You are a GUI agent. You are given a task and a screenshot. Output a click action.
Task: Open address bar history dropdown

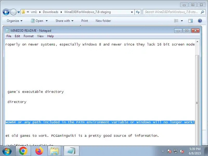point(132,12)
